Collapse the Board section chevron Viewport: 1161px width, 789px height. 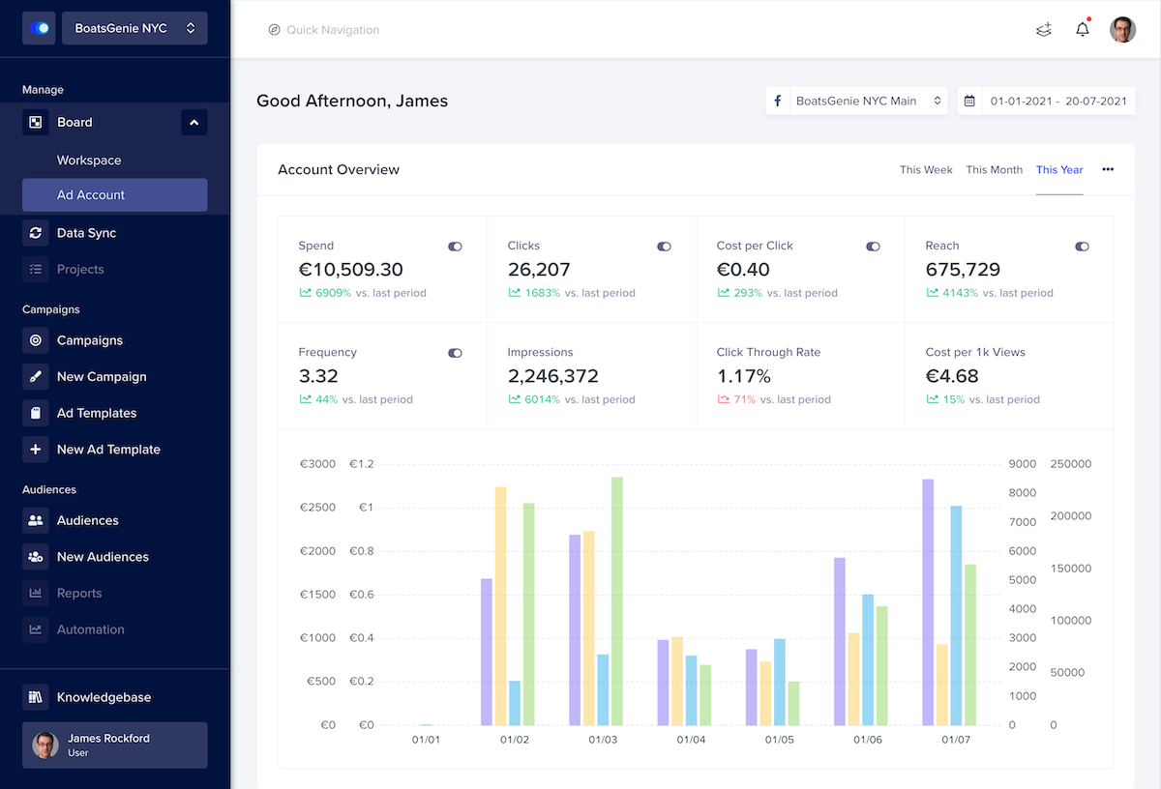pyautogui.click(x=193, y=123)
